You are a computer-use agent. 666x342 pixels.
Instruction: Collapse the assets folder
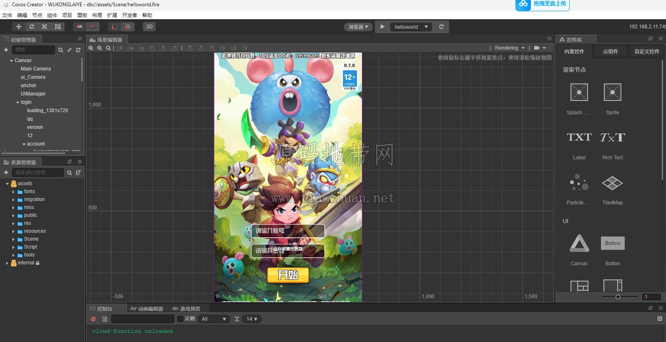pos(7,184)
